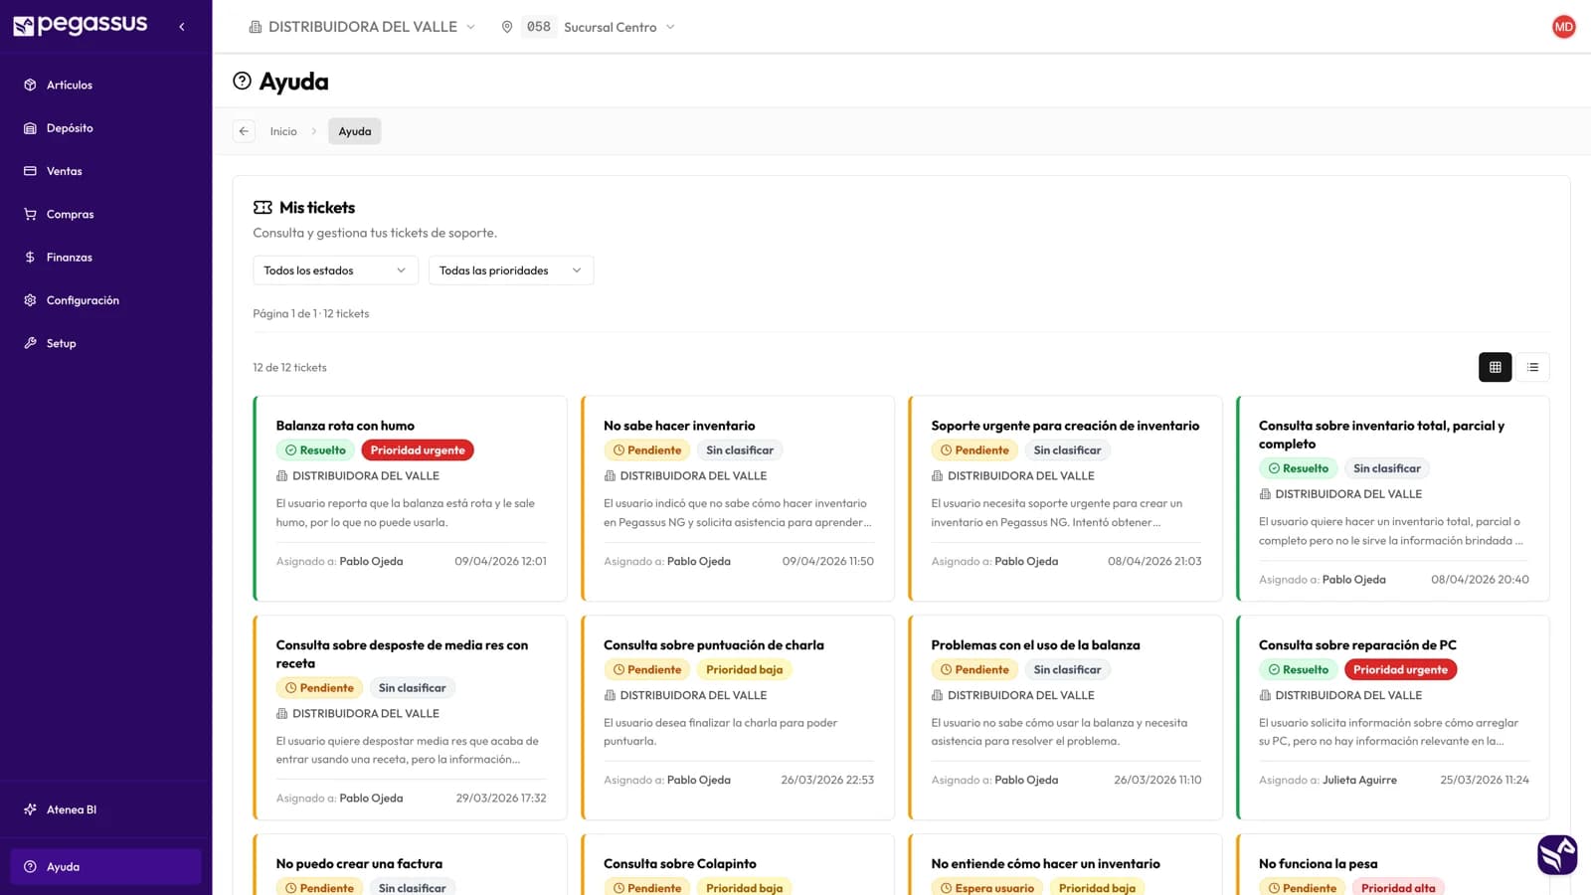Click the back arrow in the breadcrumb
This screenshot has height=895, width=1591.
[x=244, y=131]
